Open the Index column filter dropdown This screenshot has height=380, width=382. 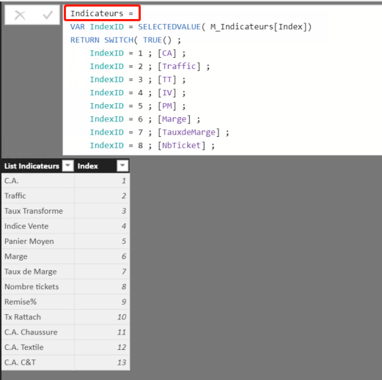pos(122,165)
